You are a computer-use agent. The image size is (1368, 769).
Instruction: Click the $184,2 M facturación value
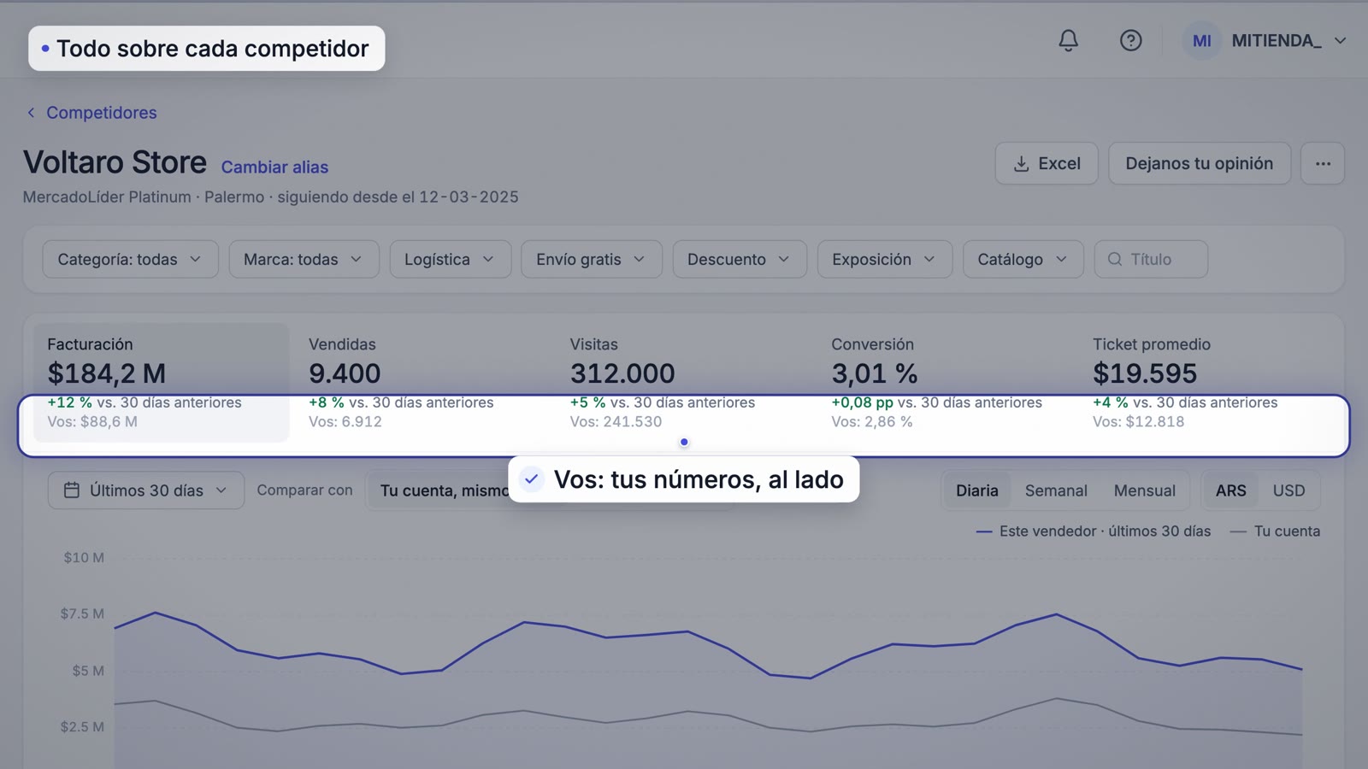[107, 373]
